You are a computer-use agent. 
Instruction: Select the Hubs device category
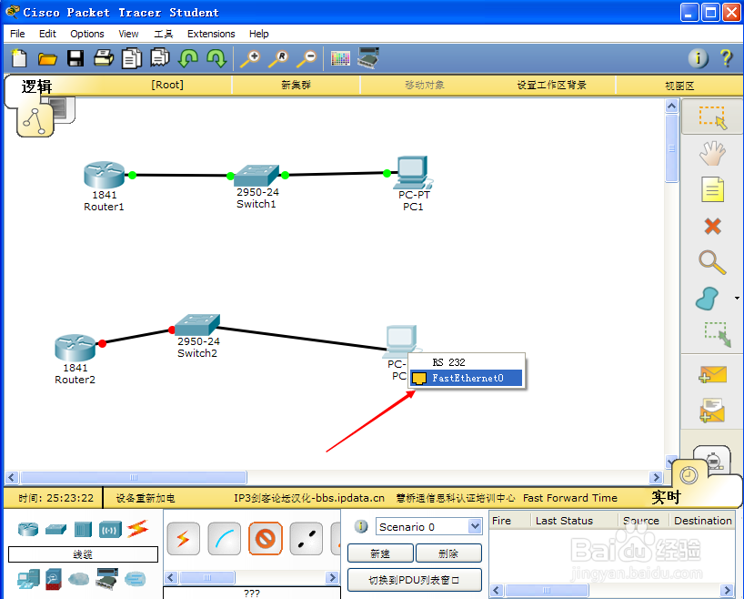(x=83, y=529)
